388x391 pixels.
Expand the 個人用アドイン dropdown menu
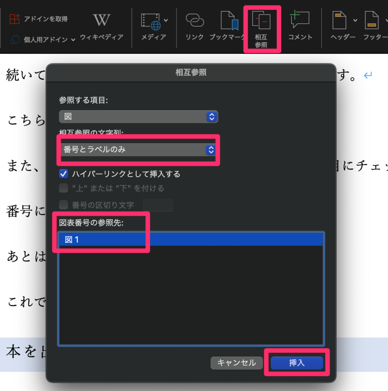[73, 40]
